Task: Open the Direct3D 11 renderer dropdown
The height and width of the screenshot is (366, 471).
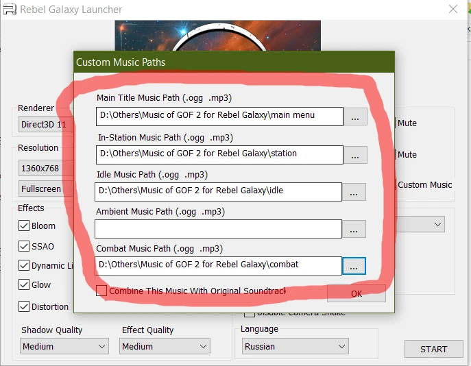Action: (x=46, y=124)
